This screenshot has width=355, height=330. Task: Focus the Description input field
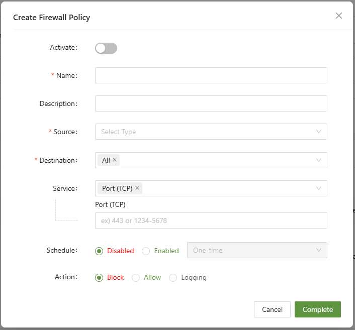(x=211, y=103)
